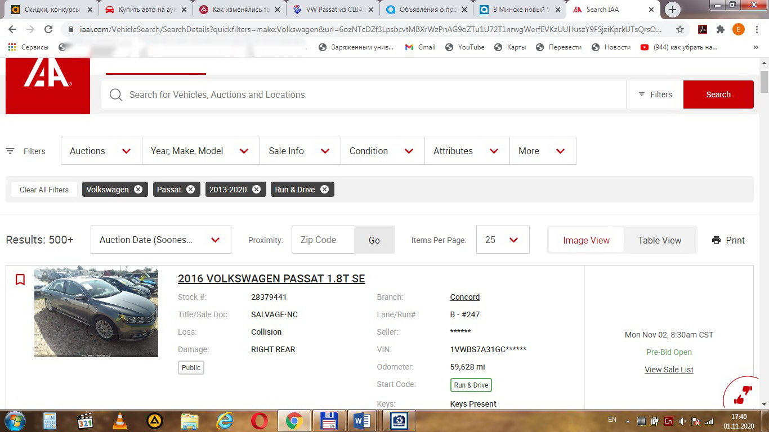Expand the Condition filter dropdown
This screenshot has width=769, height=432.
click(383, 151)
